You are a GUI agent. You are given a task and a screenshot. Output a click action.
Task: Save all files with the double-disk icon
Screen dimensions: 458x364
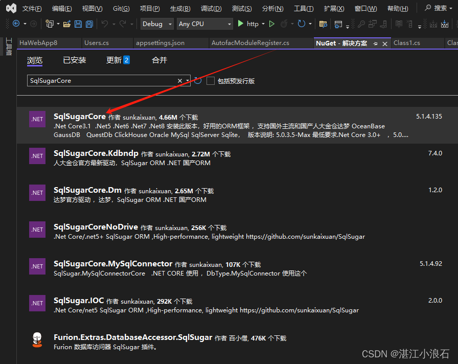pyautogui.click(x=89, y=24)
